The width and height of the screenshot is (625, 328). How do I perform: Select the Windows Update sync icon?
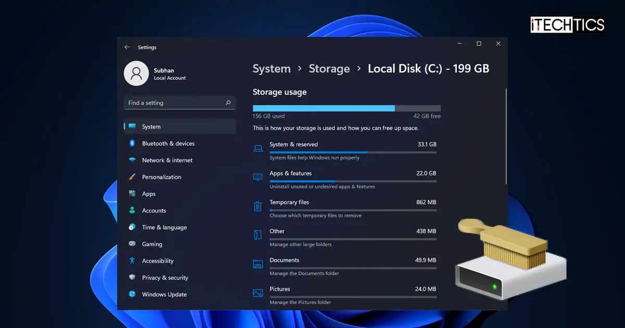tap(132, 294)
